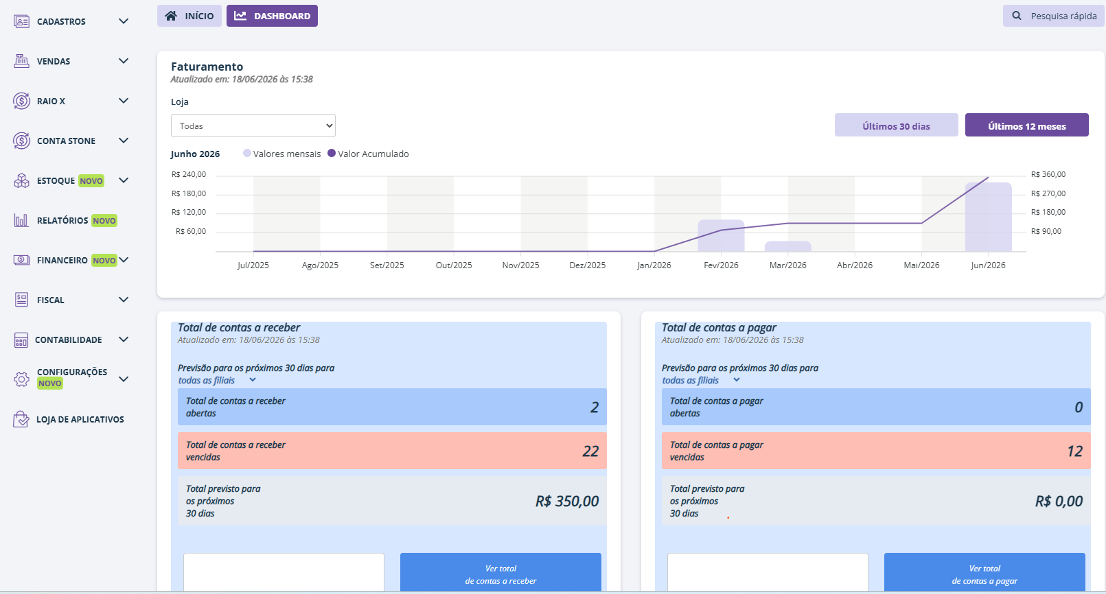This screenshot has width=1106, height=594.
Task: Click contas a receber vencidas row
Action: tap(392, 451)
